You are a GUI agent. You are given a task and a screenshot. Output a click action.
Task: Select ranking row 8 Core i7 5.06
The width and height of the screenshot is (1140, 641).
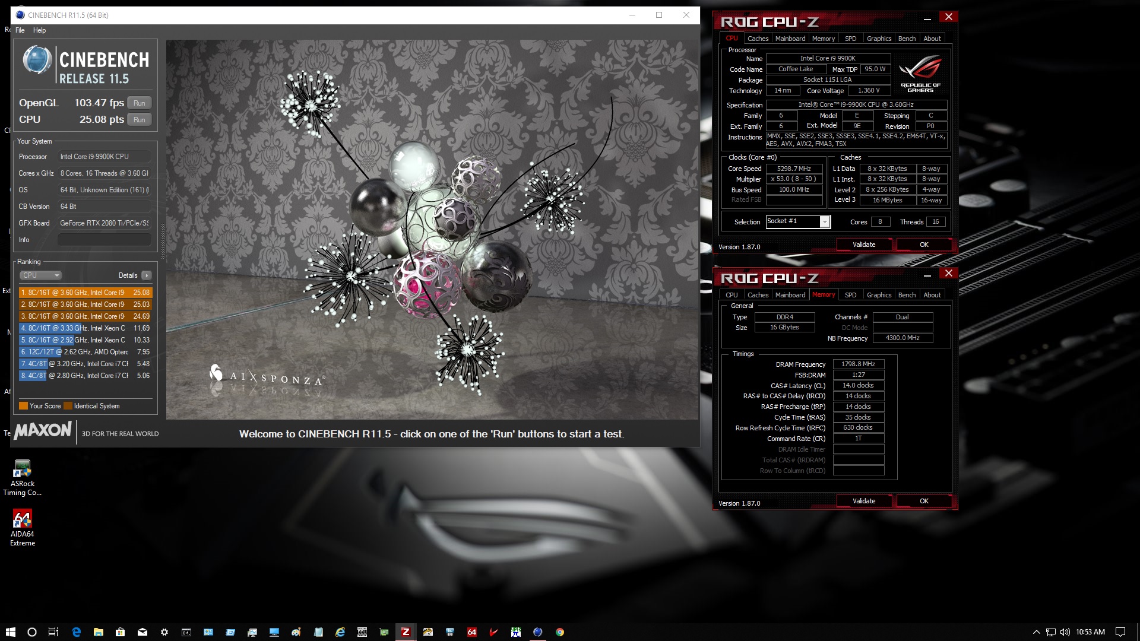[x=85, y=376]
